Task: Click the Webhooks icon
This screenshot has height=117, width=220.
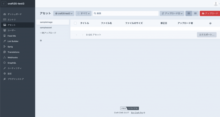Action: point(5,57)
